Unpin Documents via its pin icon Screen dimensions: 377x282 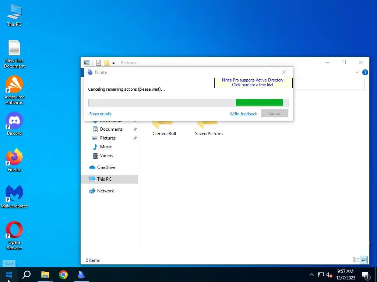135,129
